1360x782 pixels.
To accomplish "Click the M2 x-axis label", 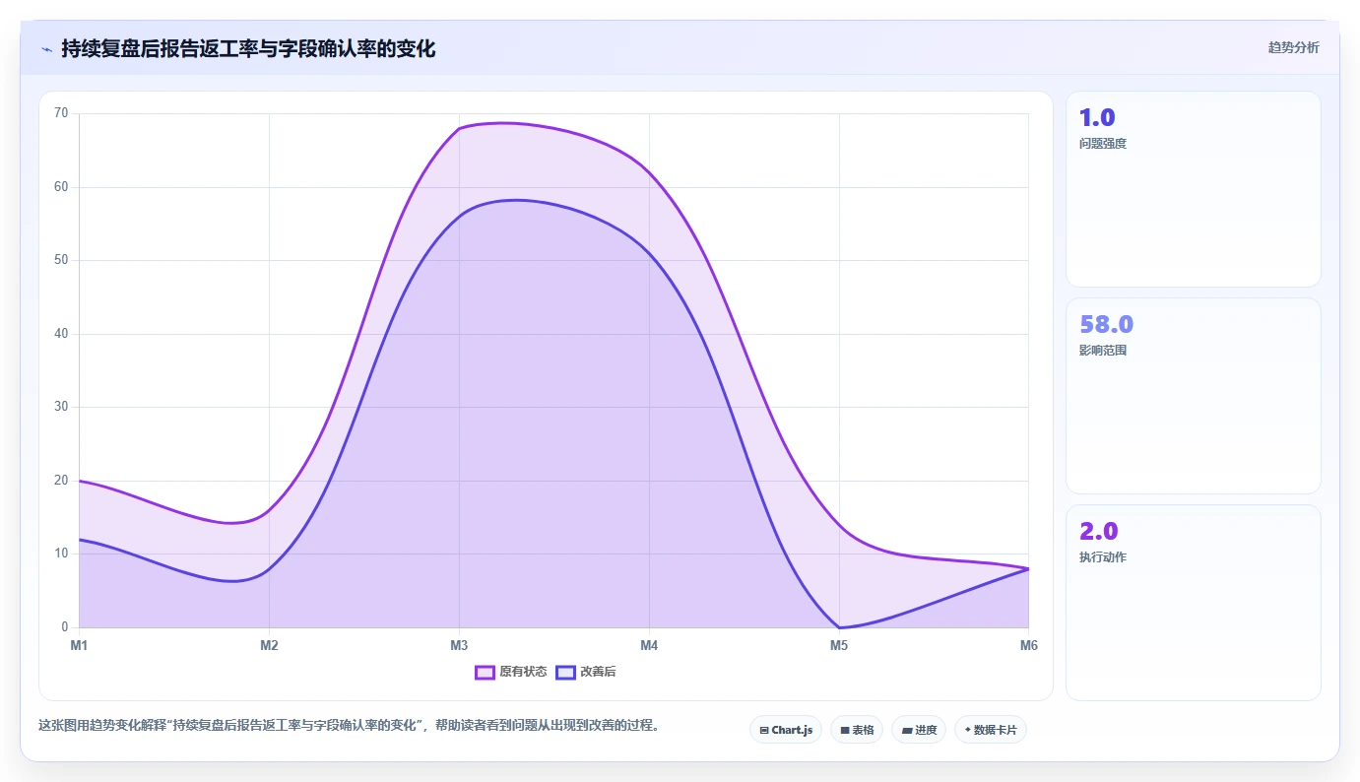I will 269,645.
